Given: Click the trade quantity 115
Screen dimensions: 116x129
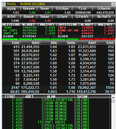Looking at the screenshot, I should click(41, 122).
